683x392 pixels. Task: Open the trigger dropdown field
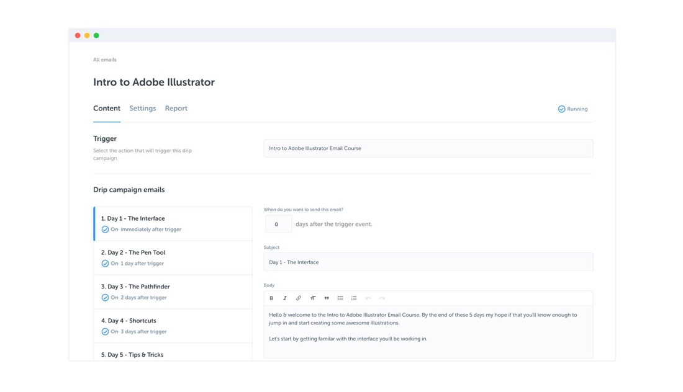pos(428,148)
